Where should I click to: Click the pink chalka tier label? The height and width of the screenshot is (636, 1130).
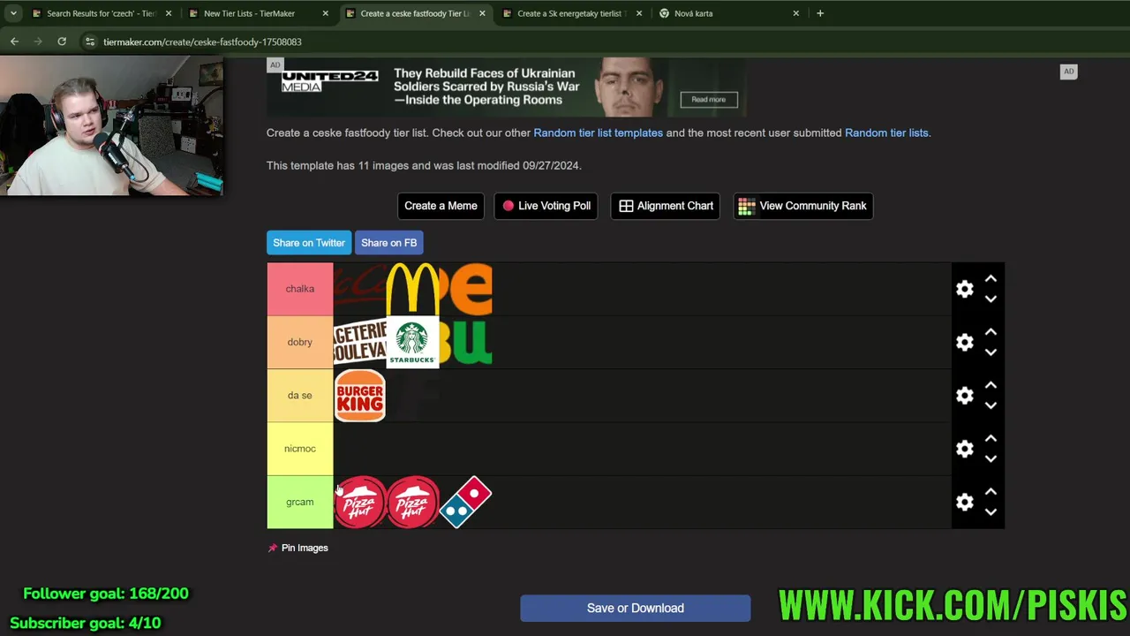(300, 289)
